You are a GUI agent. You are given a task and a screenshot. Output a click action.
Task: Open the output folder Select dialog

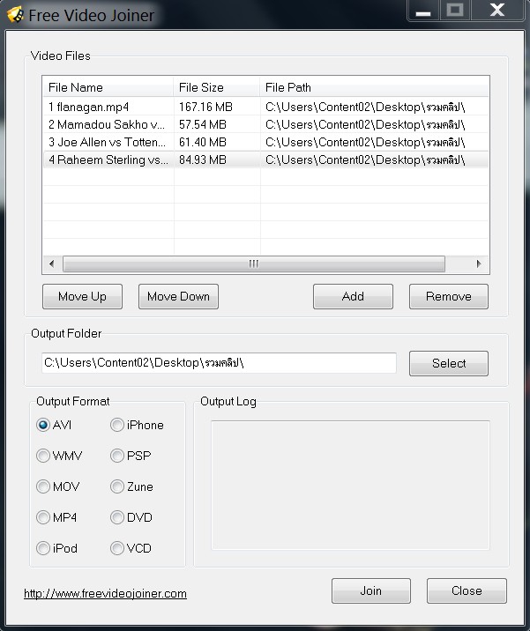(449, 363)
